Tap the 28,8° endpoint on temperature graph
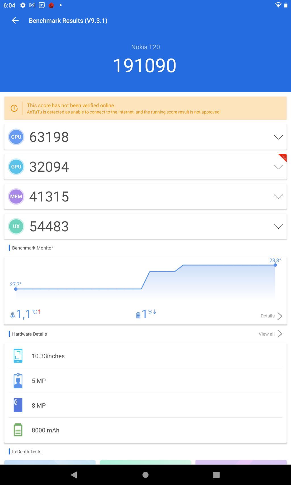 [x=275, y=265]
